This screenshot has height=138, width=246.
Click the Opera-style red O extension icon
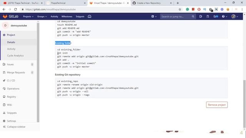pos(199,9)
